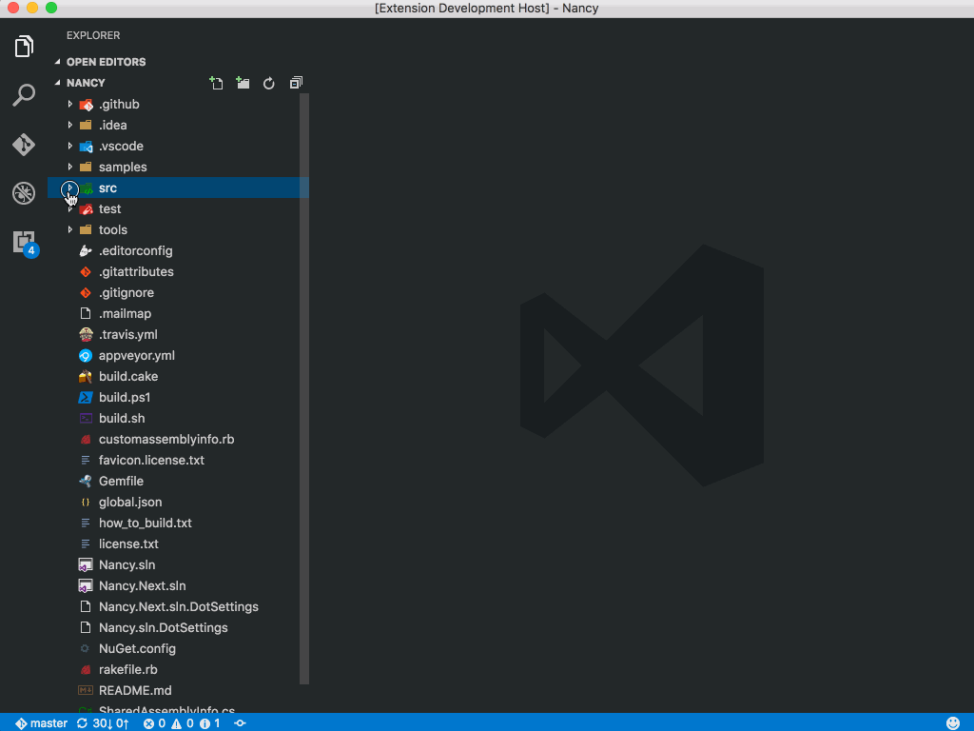Viewport: 974px width, 731px height.
Task: Open the rakefile.rb file
Action: tap(178, 669)
